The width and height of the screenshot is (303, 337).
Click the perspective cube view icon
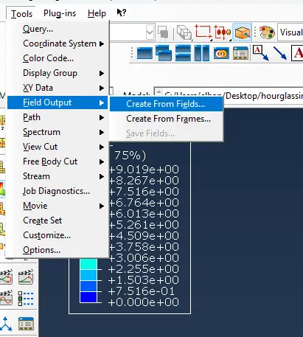point(184,32)
